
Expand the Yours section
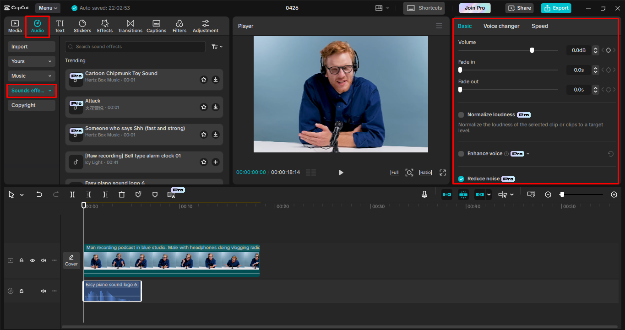click(32, 61)
